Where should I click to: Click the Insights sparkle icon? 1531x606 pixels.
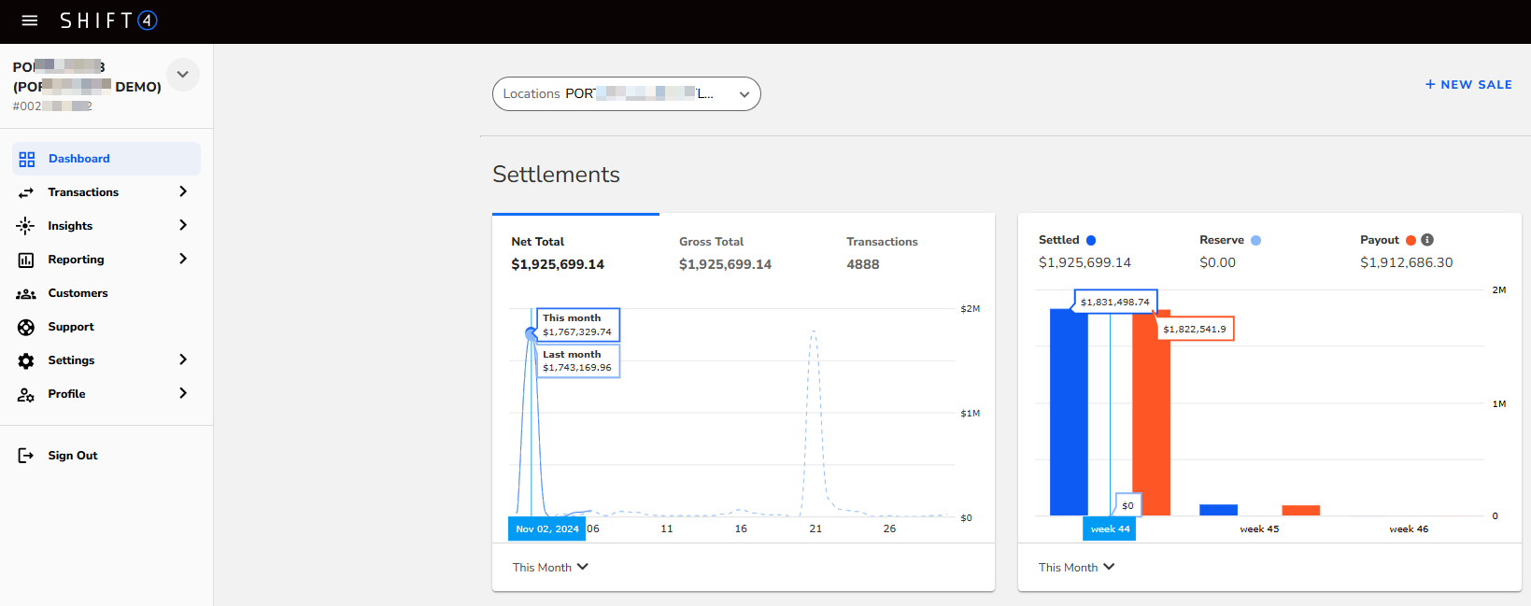[26, 226]
